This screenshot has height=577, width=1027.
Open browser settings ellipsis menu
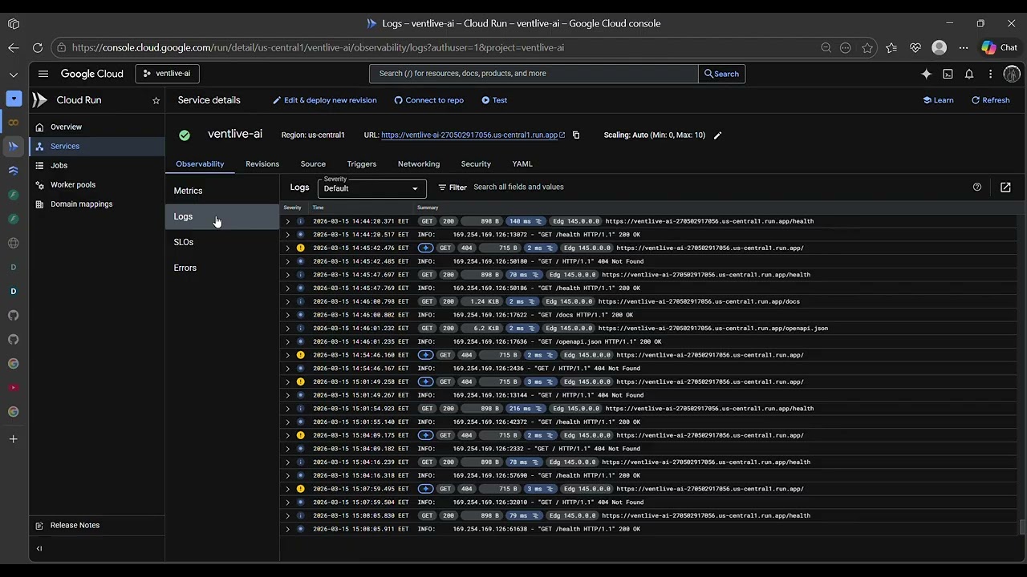click(964, 47)
